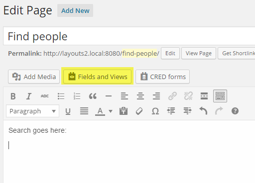255x183 pixels.
Task: Edit the permalink slug
Action: (170, 53)
